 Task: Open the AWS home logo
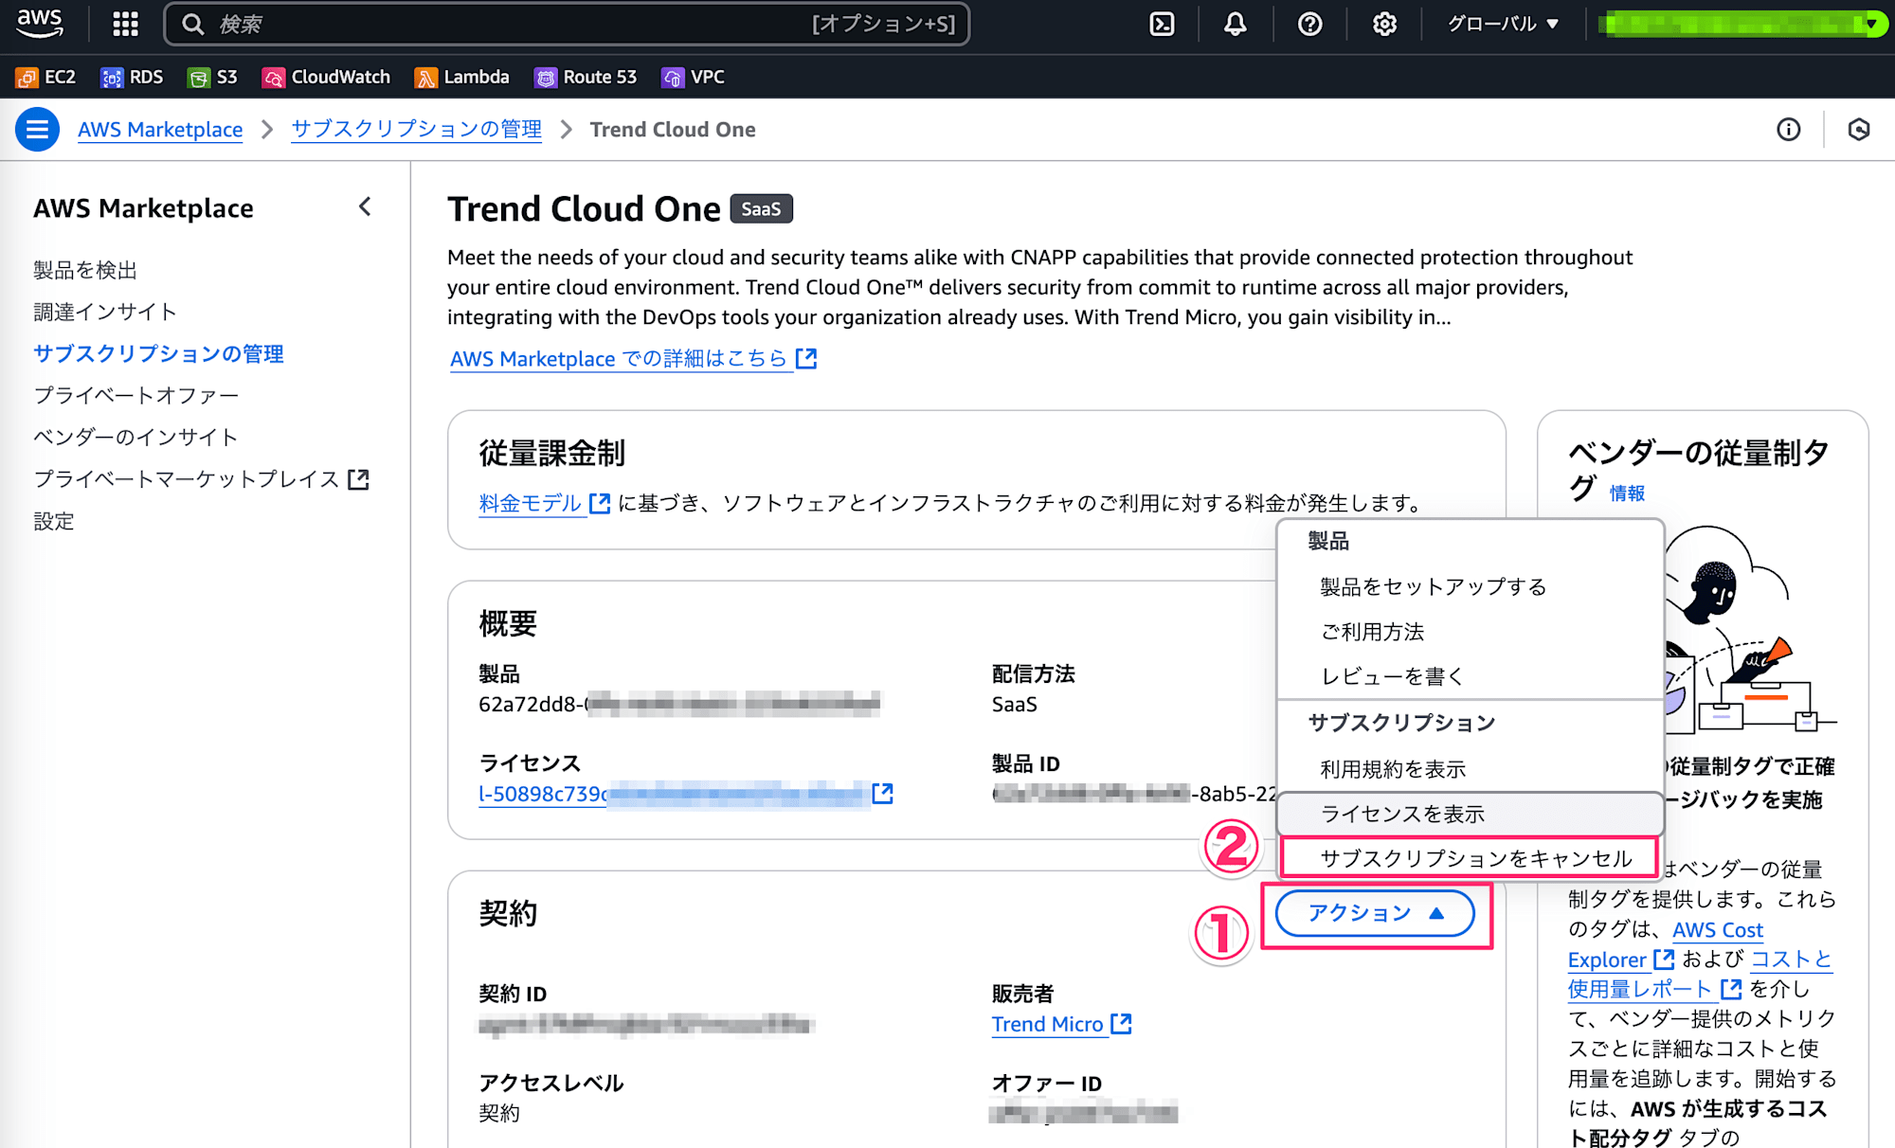(40, 23)
